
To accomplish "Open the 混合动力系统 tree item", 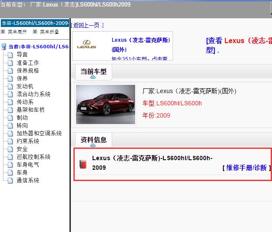I will point(33,94).
